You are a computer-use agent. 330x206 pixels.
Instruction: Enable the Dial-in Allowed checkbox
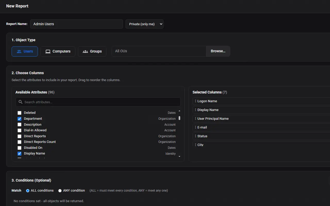19,130
